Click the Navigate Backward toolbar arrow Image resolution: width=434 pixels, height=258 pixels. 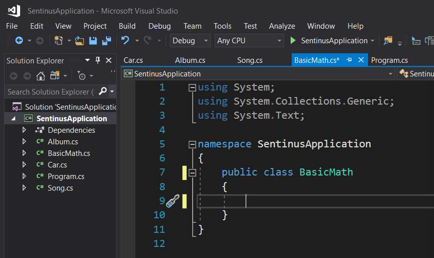[x=19, y=41]
